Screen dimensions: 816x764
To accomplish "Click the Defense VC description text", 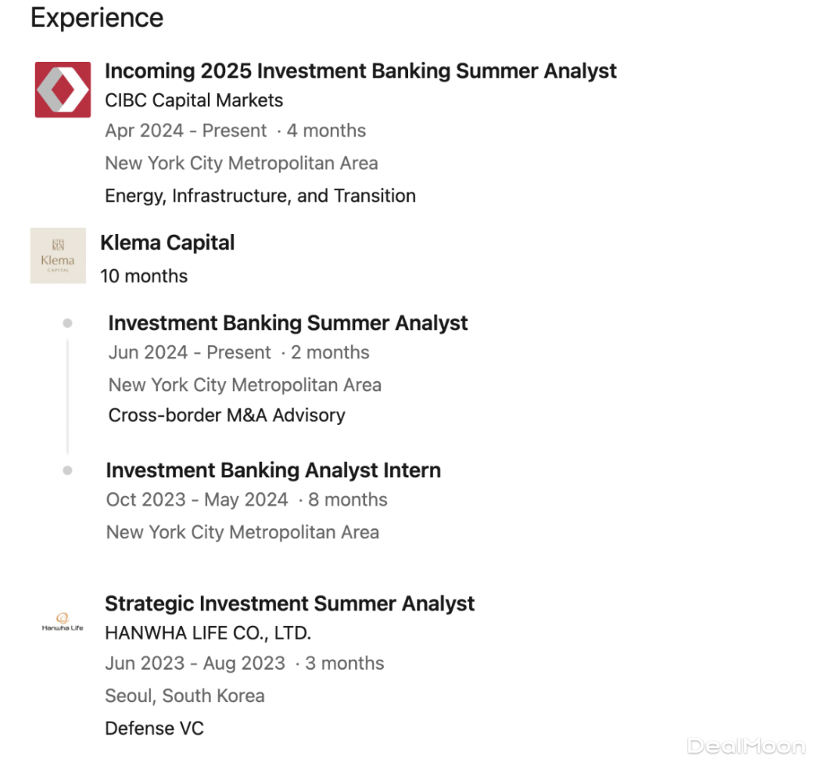I will [x=154, y=729].
